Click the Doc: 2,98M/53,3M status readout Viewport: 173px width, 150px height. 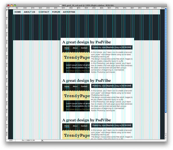coord(28,140)
